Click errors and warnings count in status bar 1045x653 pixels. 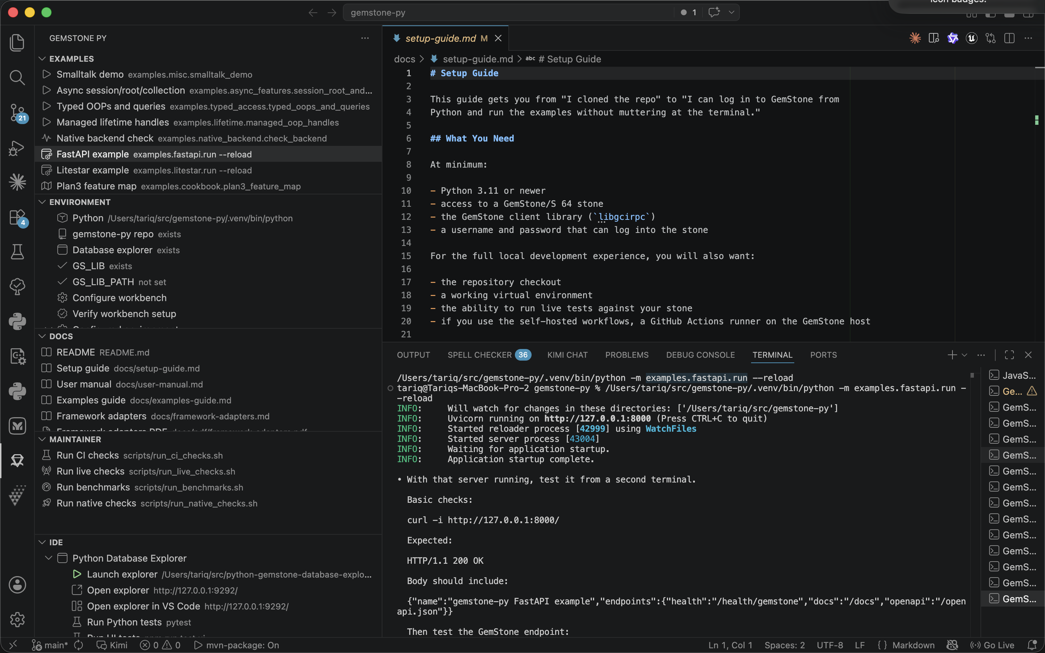160,645
